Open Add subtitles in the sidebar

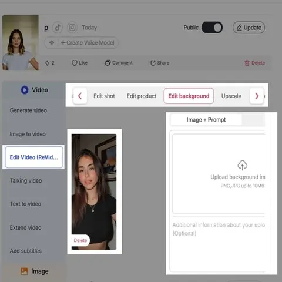(26, 251)
